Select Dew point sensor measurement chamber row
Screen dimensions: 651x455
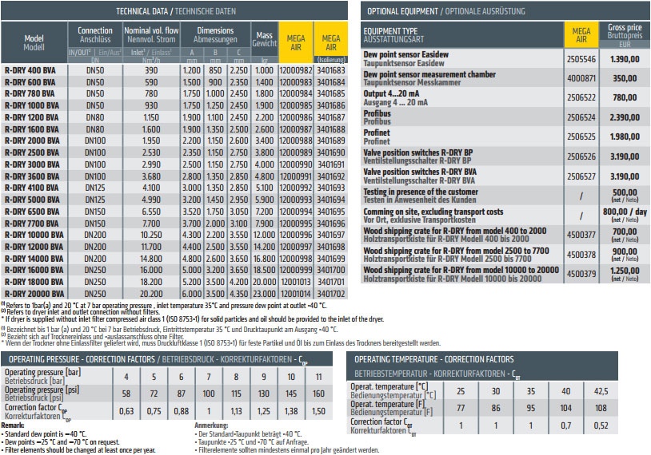click(505, 78)
